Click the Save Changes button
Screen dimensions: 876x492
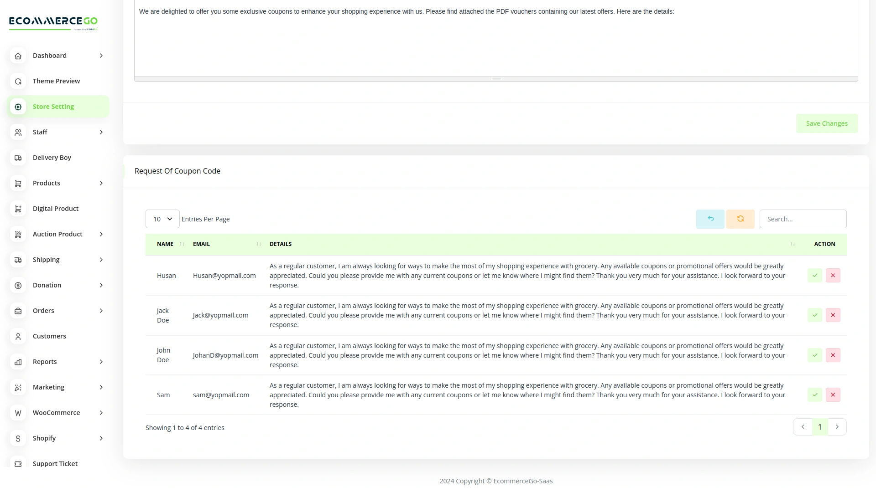pyautogui.click(x=826, y=123)
